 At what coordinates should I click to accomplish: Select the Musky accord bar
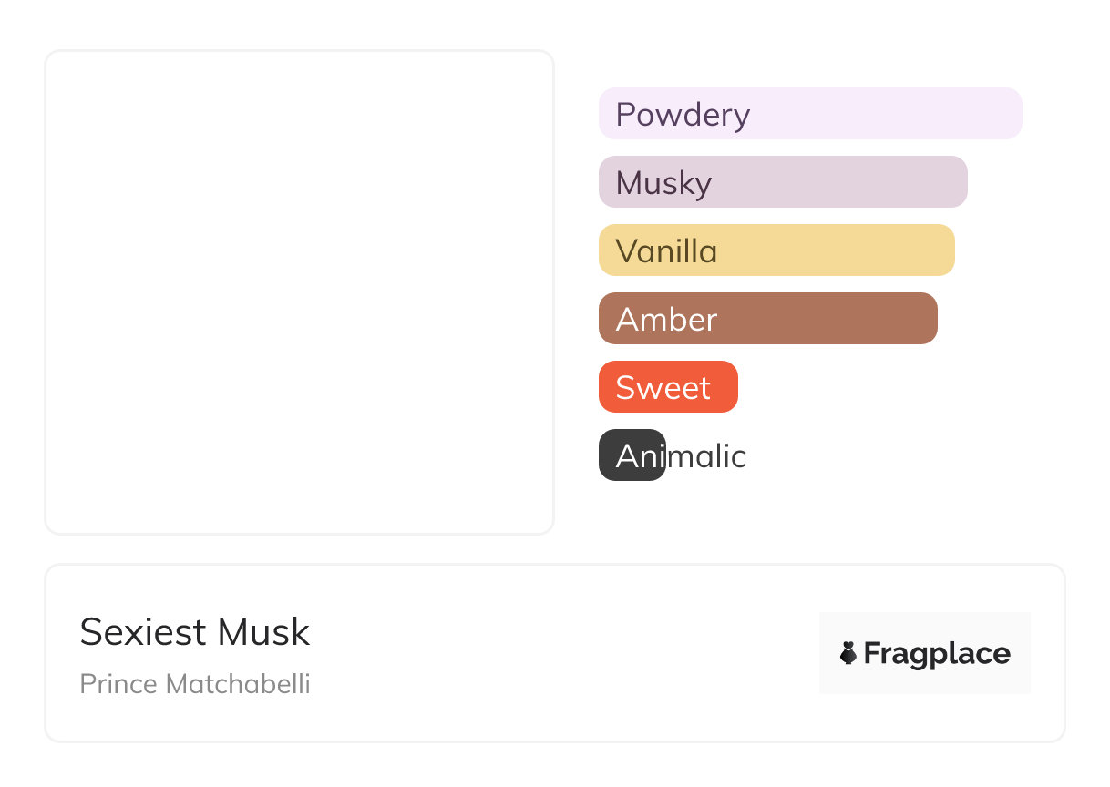(x=783, y=182)
